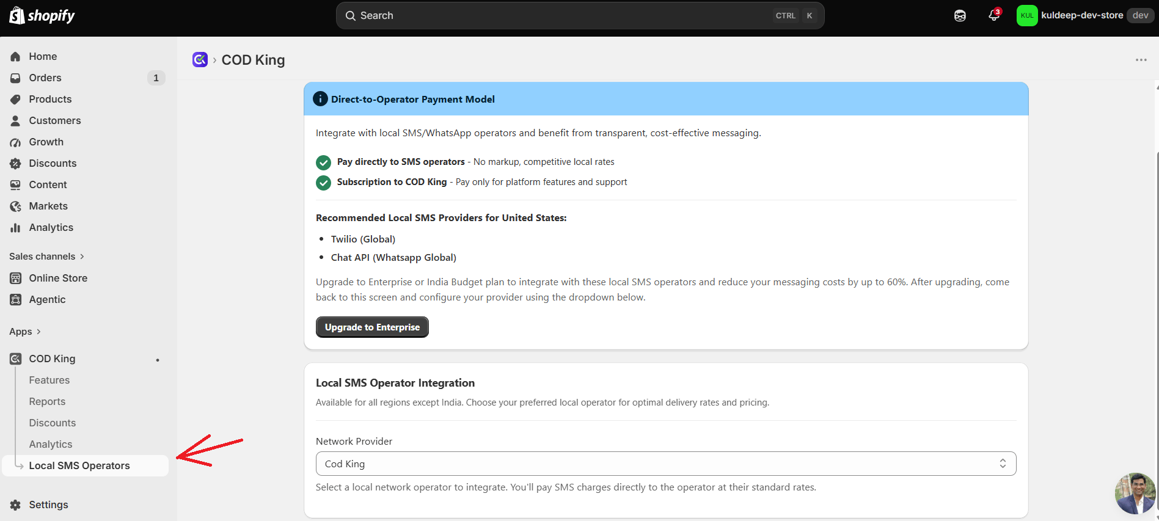Focus the top Search field
This screenshot has width=1159, height=521.
pos(580,15)
